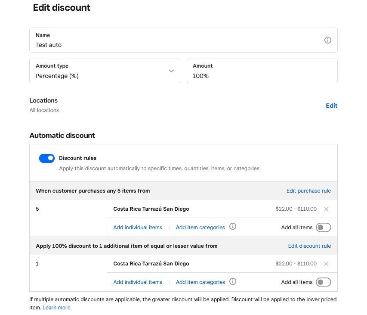
Task: Add individual items to purchase rule
Action: (x=138, y=228)
